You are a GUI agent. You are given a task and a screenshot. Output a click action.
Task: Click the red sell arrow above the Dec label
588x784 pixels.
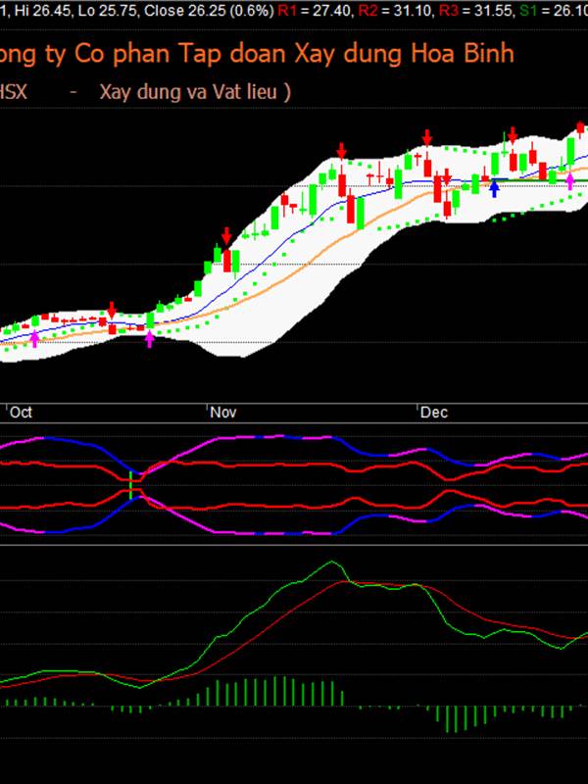[x=426, y=137]
